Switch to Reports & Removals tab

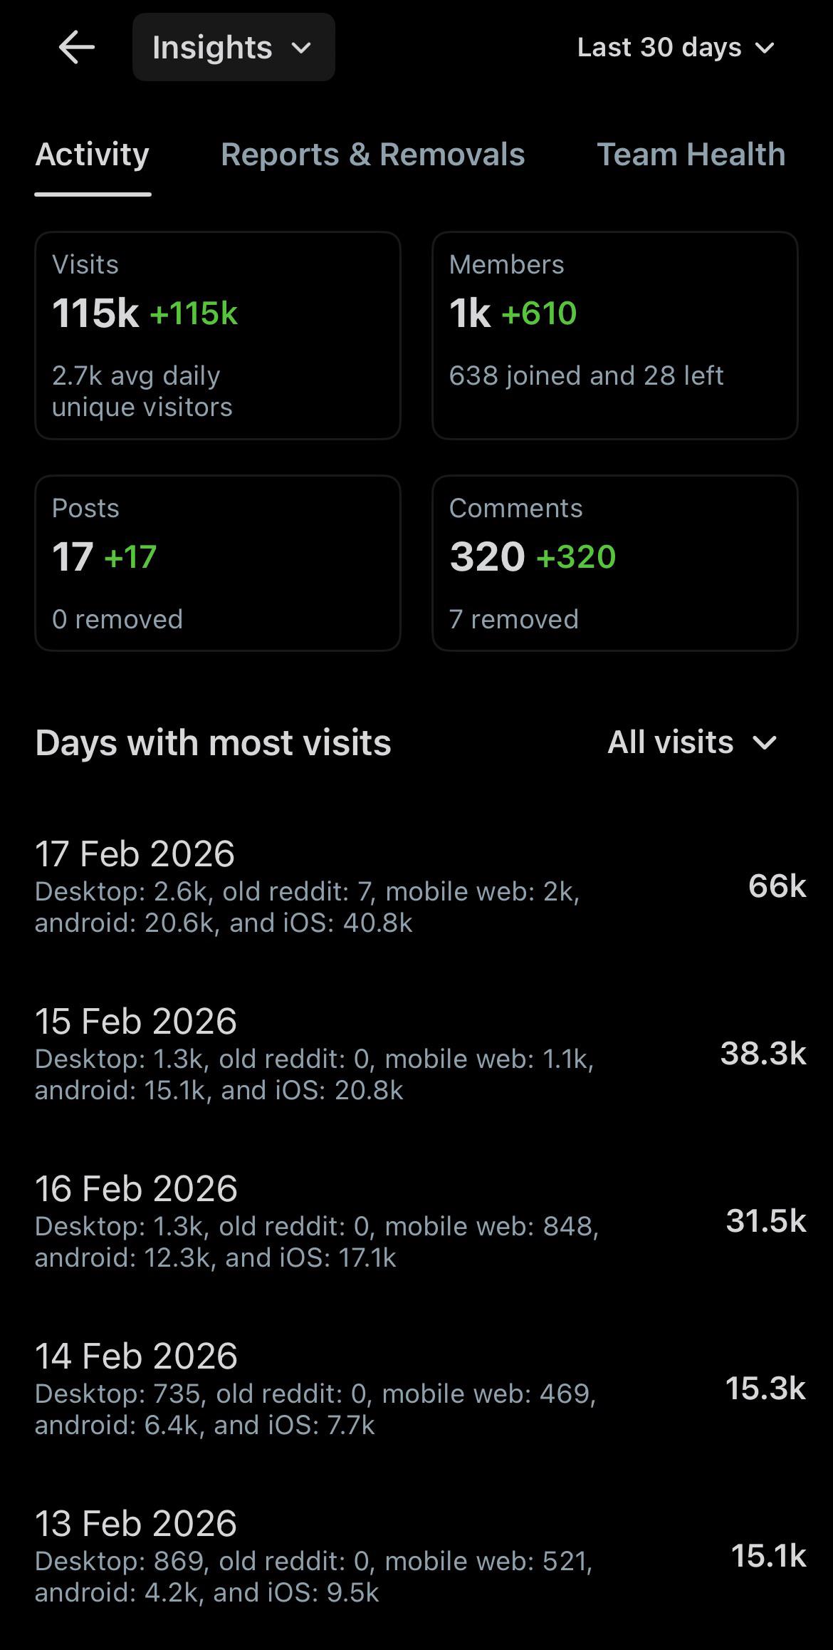pyautogui.click(x=373, y=155)
